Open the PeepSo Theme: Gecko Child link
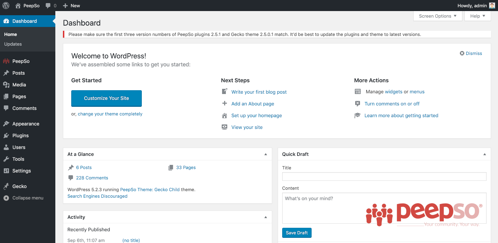 [150, 189]
